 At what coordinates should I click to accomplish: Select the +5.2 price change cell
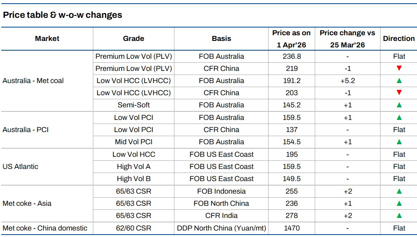click(347, 81)
